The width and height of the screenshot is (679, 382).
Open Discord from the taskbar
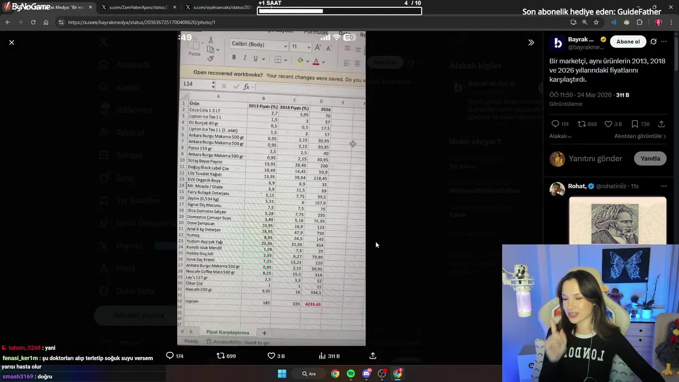coord(366,374)
